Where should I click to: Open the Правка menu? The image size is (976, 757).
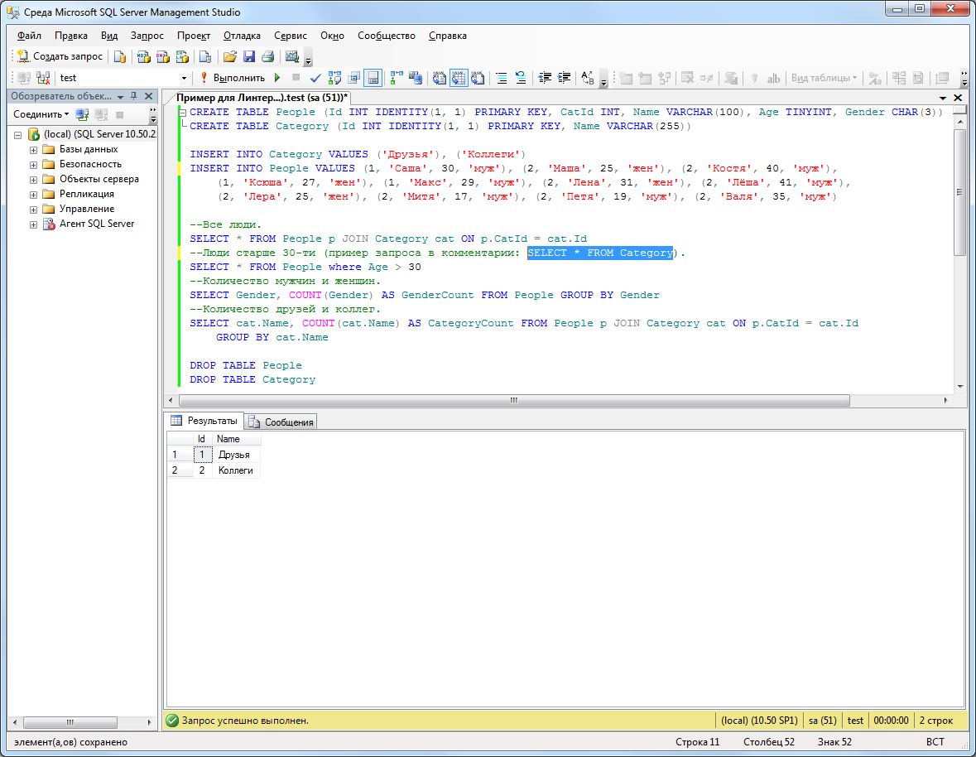71,36
